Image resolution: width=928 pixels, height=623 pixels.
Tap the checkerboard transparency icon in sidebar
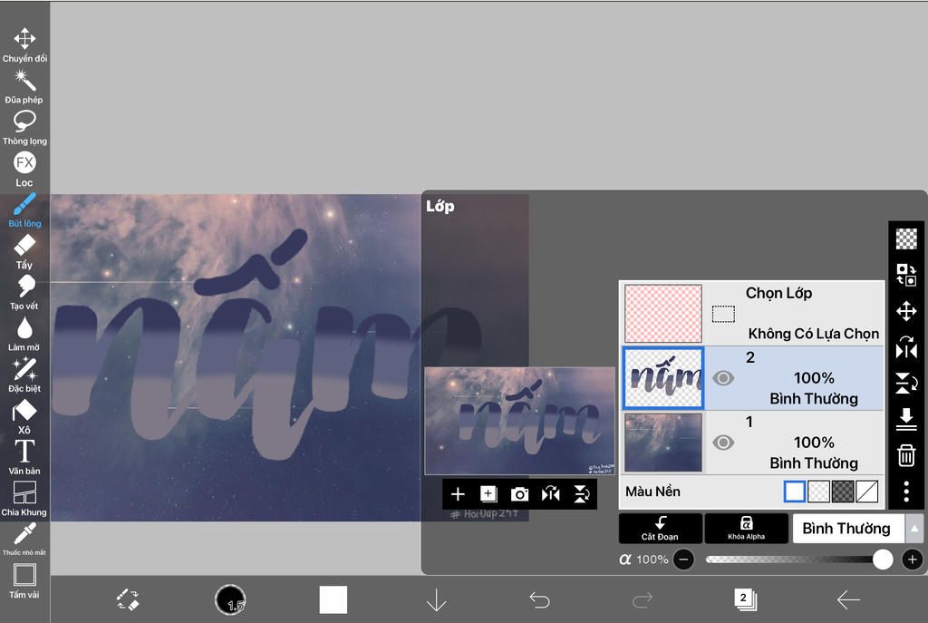906,239
